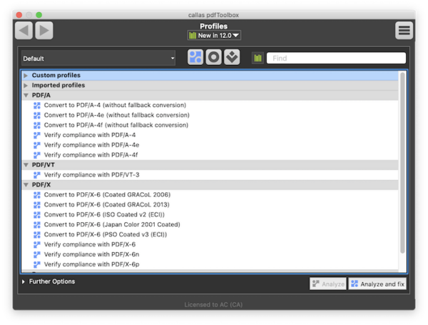This screenshot has width=428, height=325.
Task: Collapse the PDF/X group
Action: (x=26, y=185)
